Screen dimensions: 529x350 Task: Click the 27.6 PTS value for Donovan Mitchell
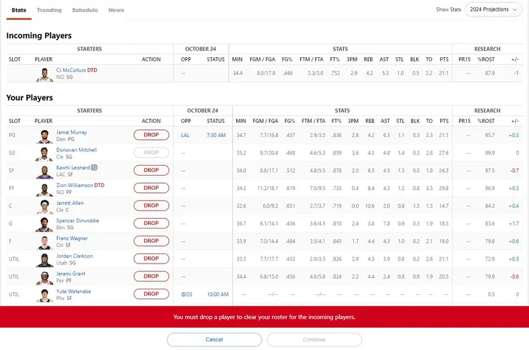[444, 153]
